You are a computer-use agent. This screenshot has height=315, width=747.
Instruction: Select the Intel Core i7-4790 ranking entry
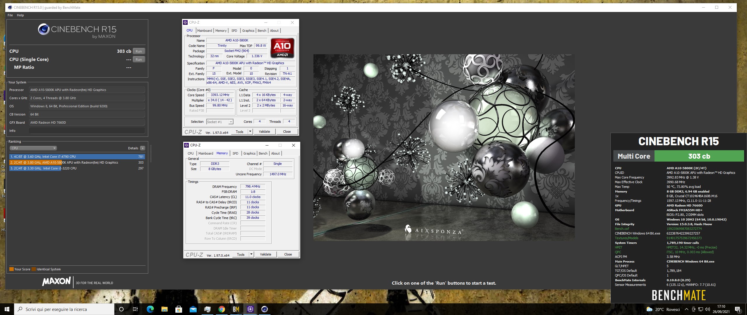[77, 157]
